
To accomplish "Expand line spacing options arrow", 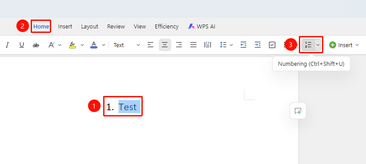I will (231, 45).
